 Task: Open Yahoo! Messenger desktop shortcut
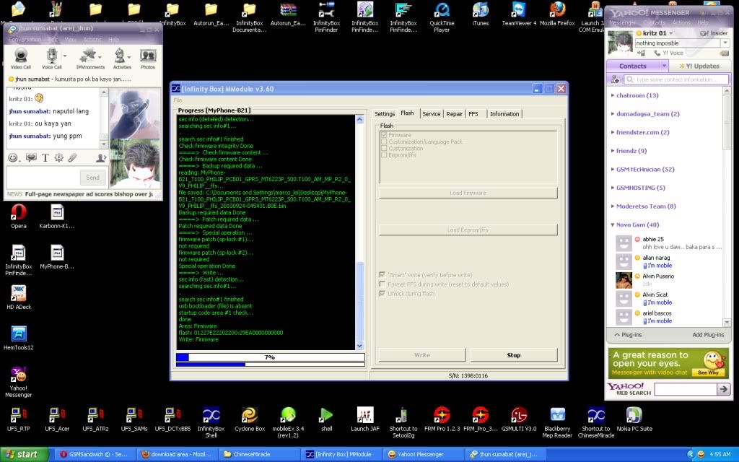(18, 382)
